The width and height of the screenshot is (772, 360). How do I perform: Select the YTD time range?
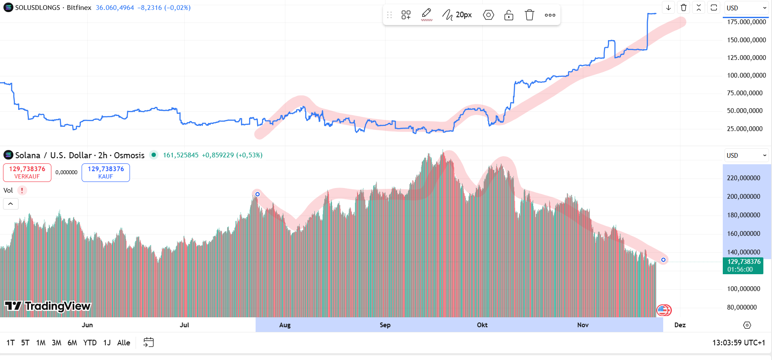coord(90,343)
